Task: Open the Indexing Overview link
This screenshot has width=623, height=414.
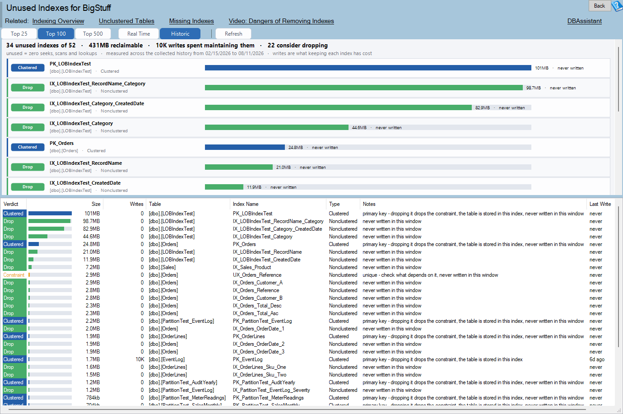Action: click(58, 21)
